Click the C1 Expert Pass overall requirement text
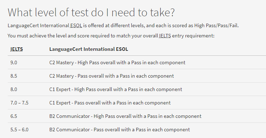 (x=110, y=103)
